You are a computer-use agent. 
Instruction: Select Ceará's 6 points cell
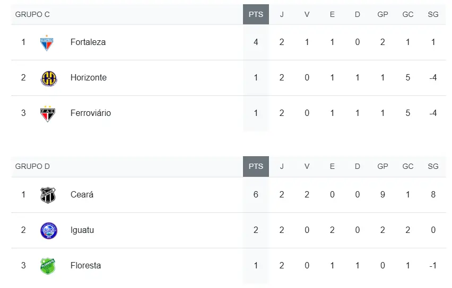coord(256,195)
